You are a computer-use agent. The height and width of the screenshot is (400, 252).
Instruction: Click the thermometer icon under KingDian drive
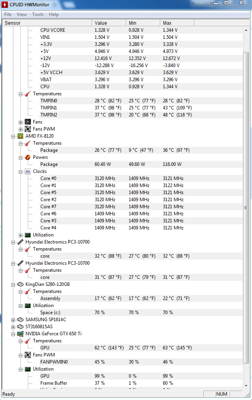[x=28, y=292]
